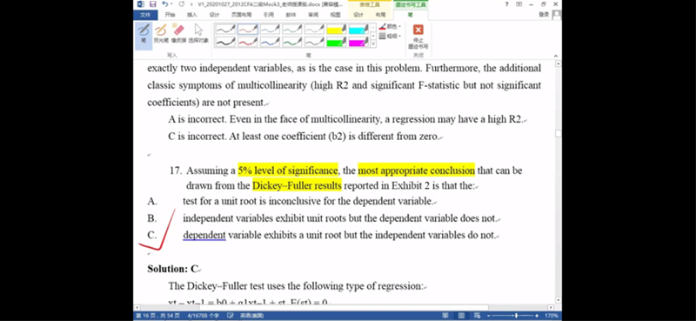Image resolution: width=696 pixels, height=321 pixels.
Task: Click the vertical scrollbar thumb
Action: (558, 133)
